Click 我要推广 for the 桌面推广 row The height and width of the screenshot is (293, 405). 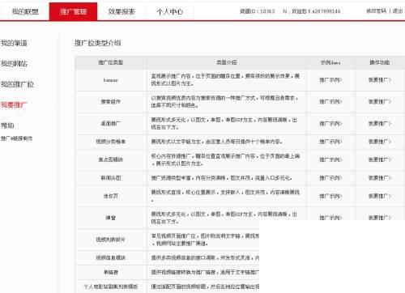[x=380, y=124]
